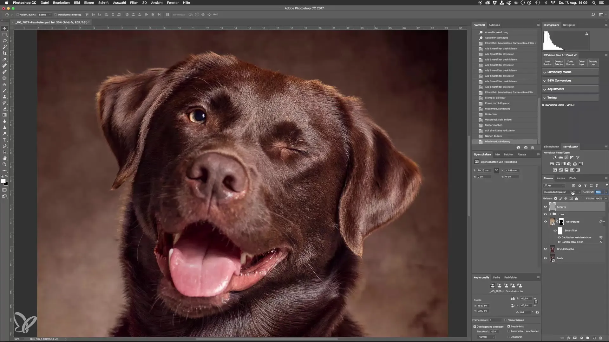
Task: Click the Deckkraft opacity value field
Action: click(x=599, y=192)
